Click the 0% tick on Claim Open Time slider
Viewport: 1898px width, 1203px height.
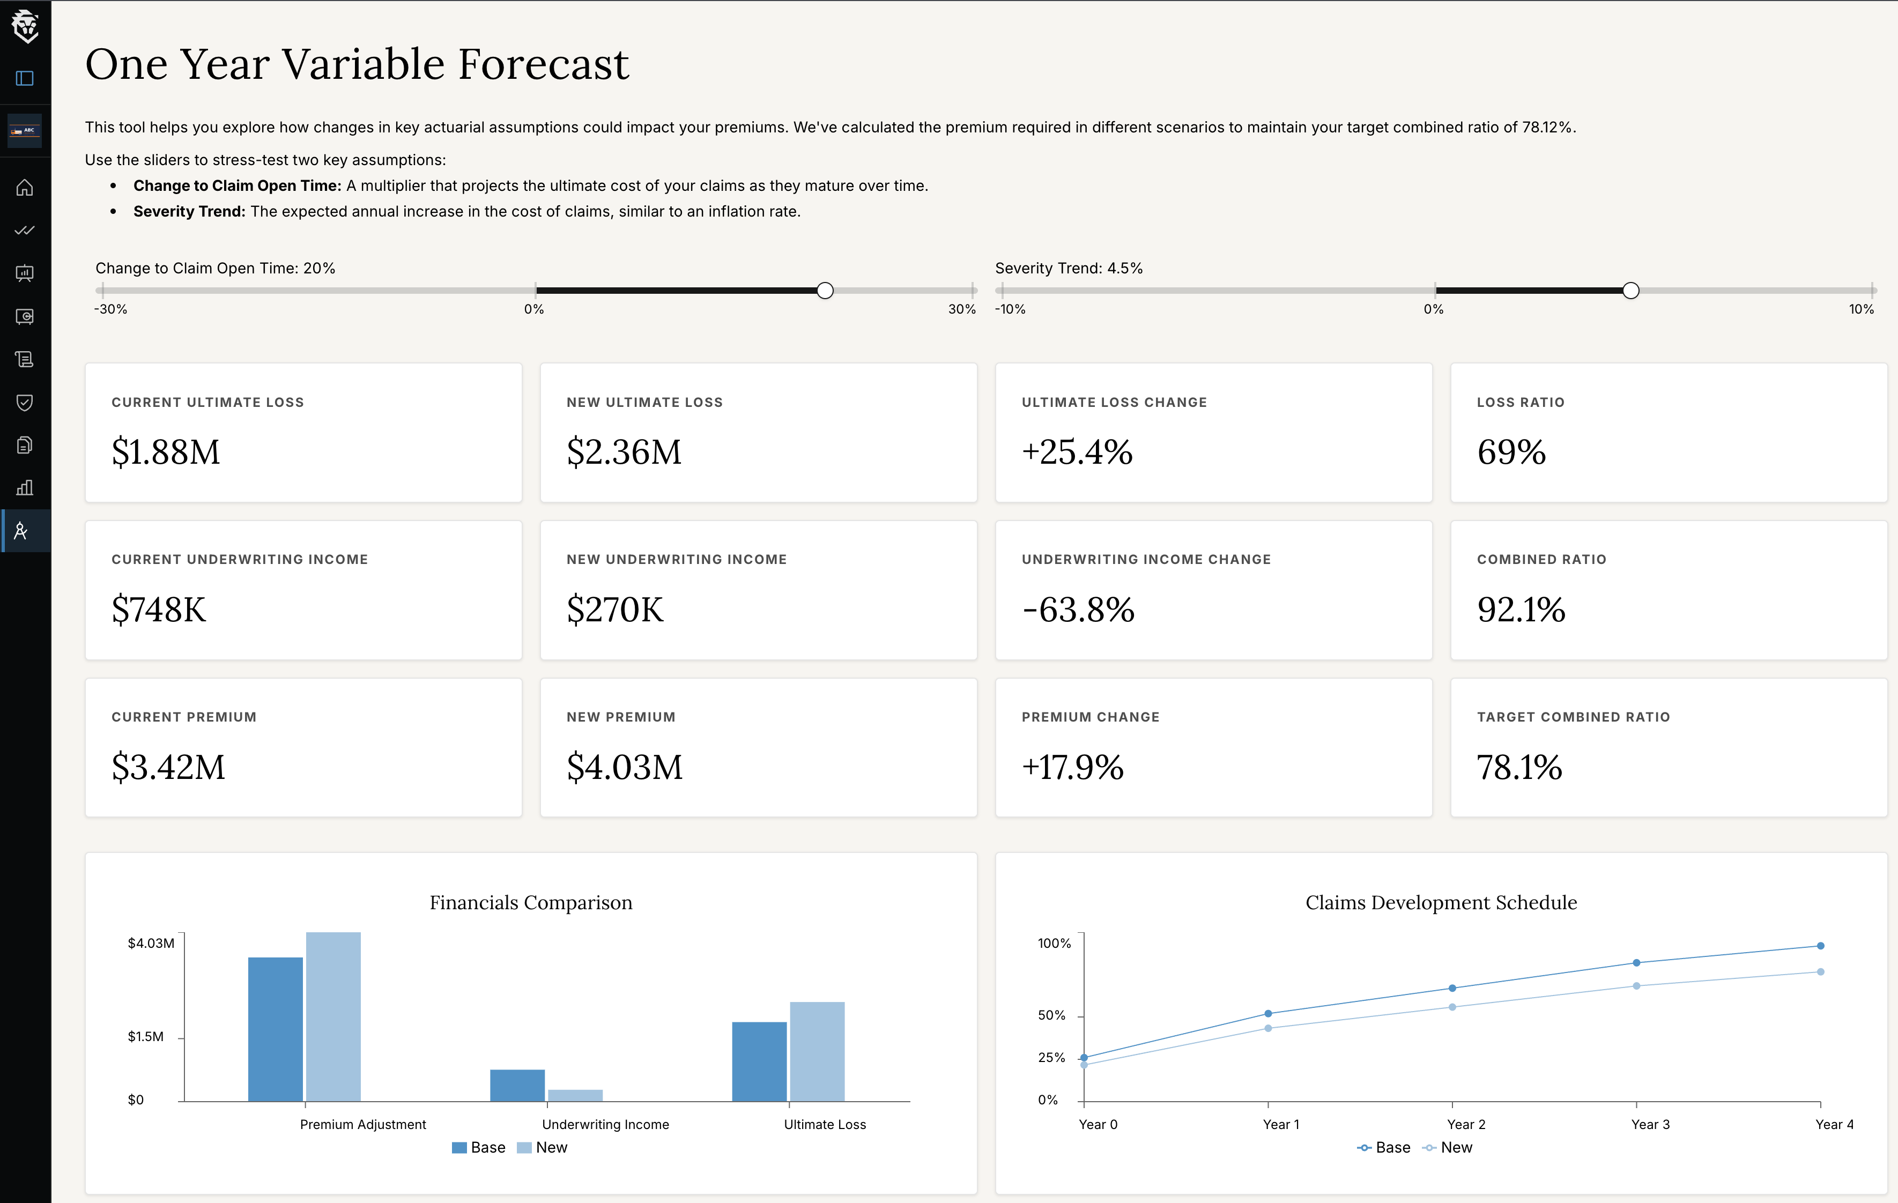535,291
